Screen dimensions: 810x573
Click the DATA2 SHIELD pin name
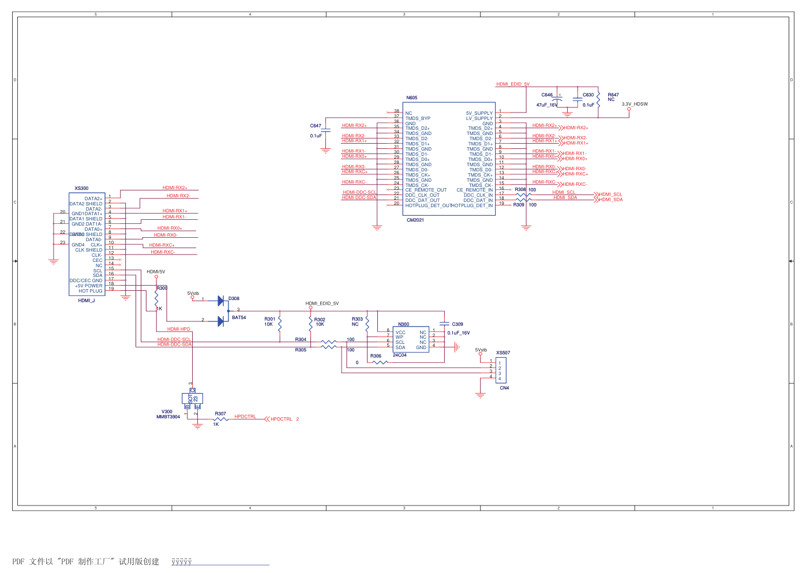tap(86, 204)
